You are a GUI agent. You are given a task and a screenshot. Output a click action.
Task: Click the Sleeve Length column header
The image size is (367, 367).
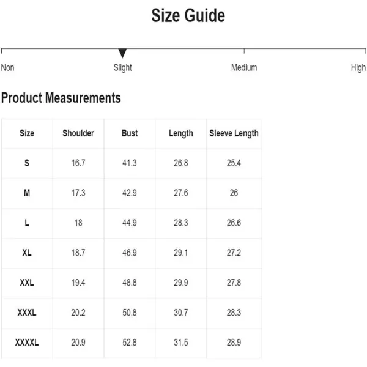click(x=234, y=133)
